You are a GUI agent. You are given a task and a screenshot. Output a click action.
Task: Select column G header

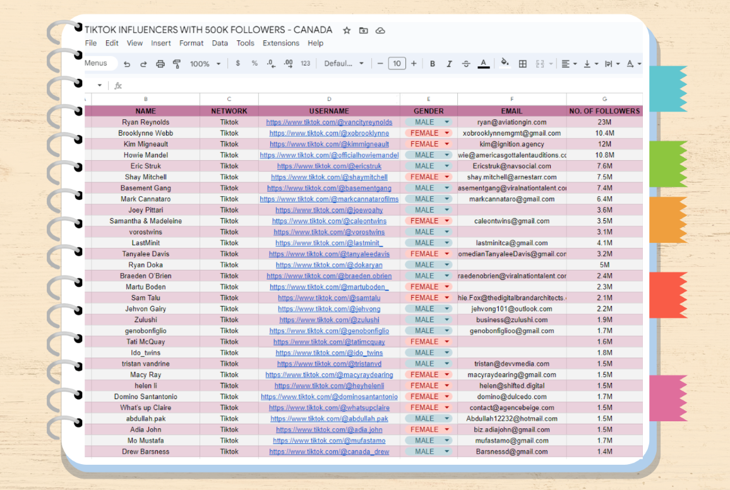pyautogui.click(x=604, y=99)
